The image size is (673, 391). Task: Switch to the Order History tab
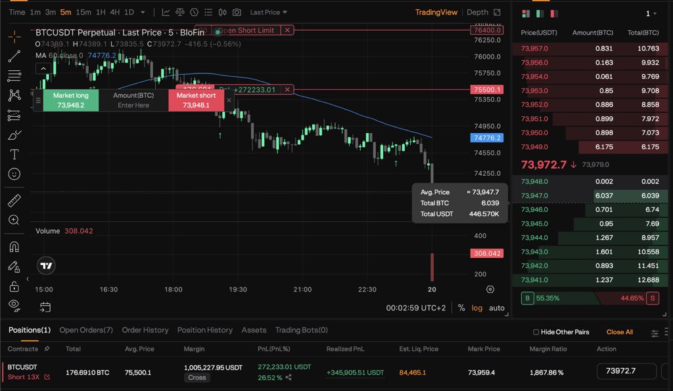pos(145,330)
